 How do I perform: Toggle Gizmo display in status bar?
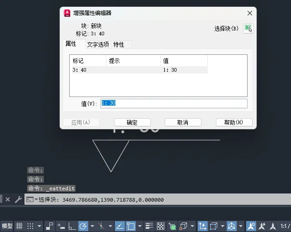coord(231,226)
